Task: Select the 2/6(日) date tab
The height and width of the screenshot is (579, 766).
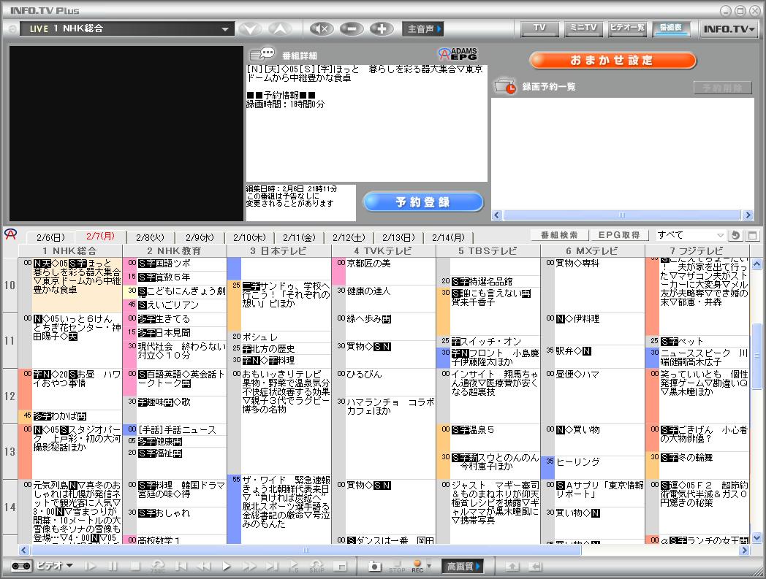Action: point(50,237)
